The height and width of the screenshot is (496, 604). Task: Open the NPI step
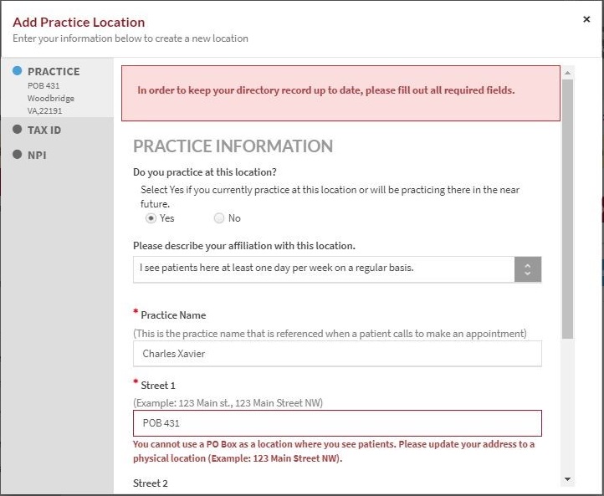pos(37,156)
